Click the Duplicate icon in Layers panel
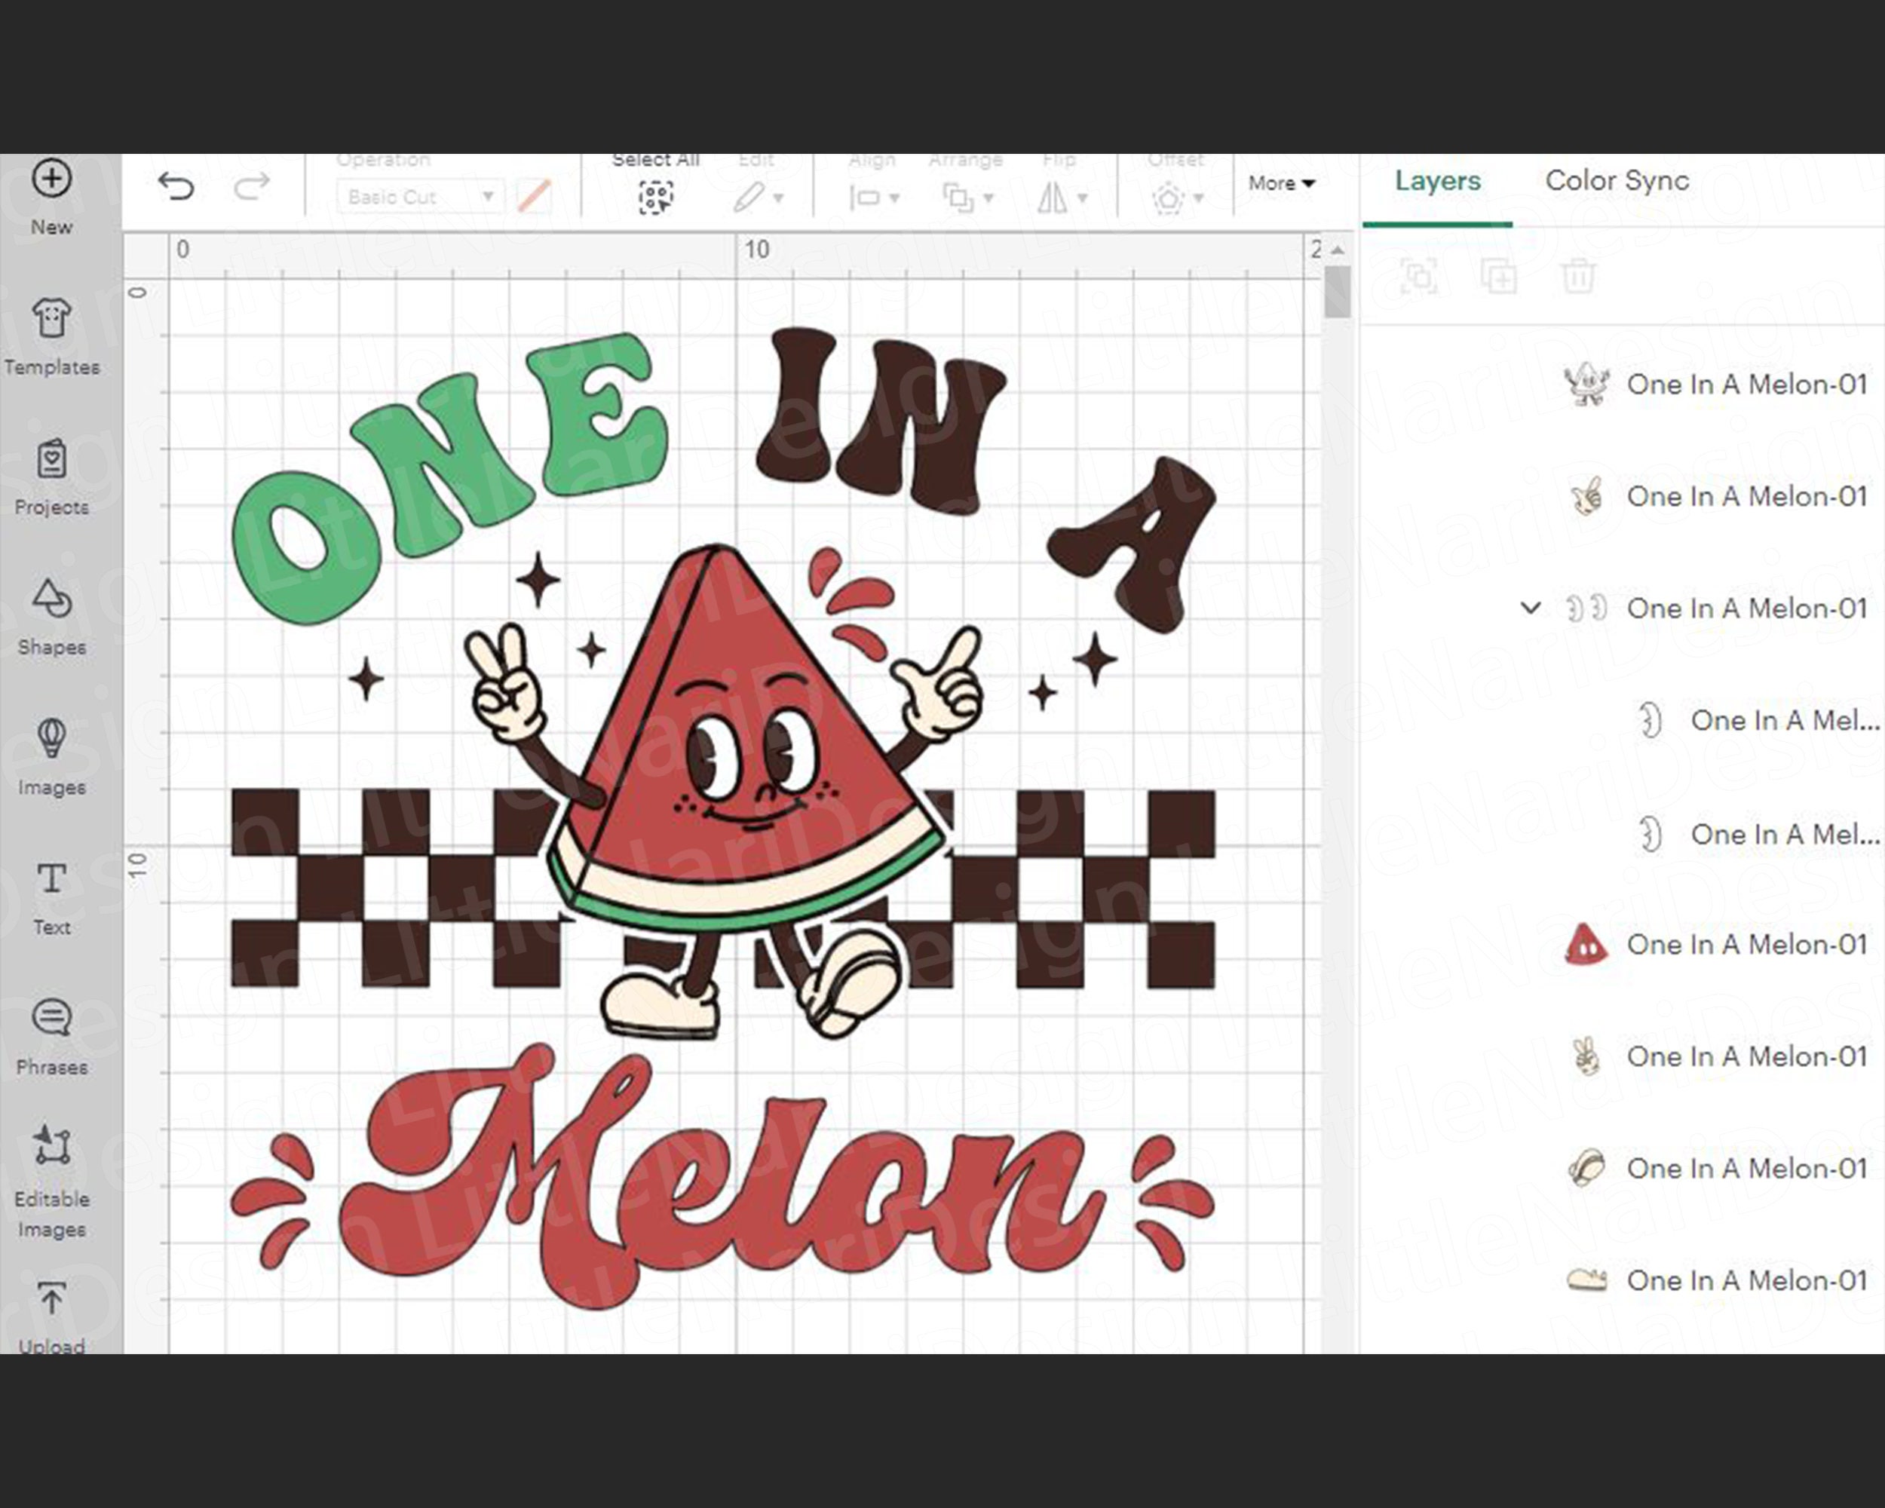This screenshot has height=1508, width=1885. pyautogui.click(x=1498, y=277)
